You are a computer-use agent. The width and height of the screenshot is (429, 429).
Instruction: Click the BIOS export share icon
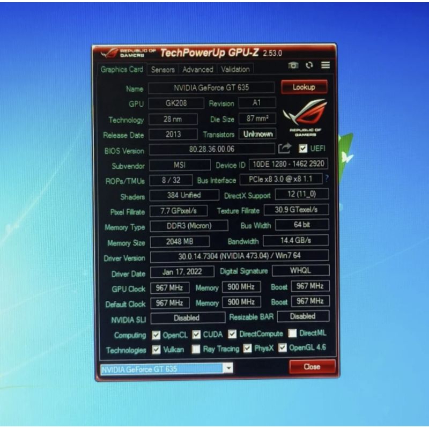click(x=285, y=149)
